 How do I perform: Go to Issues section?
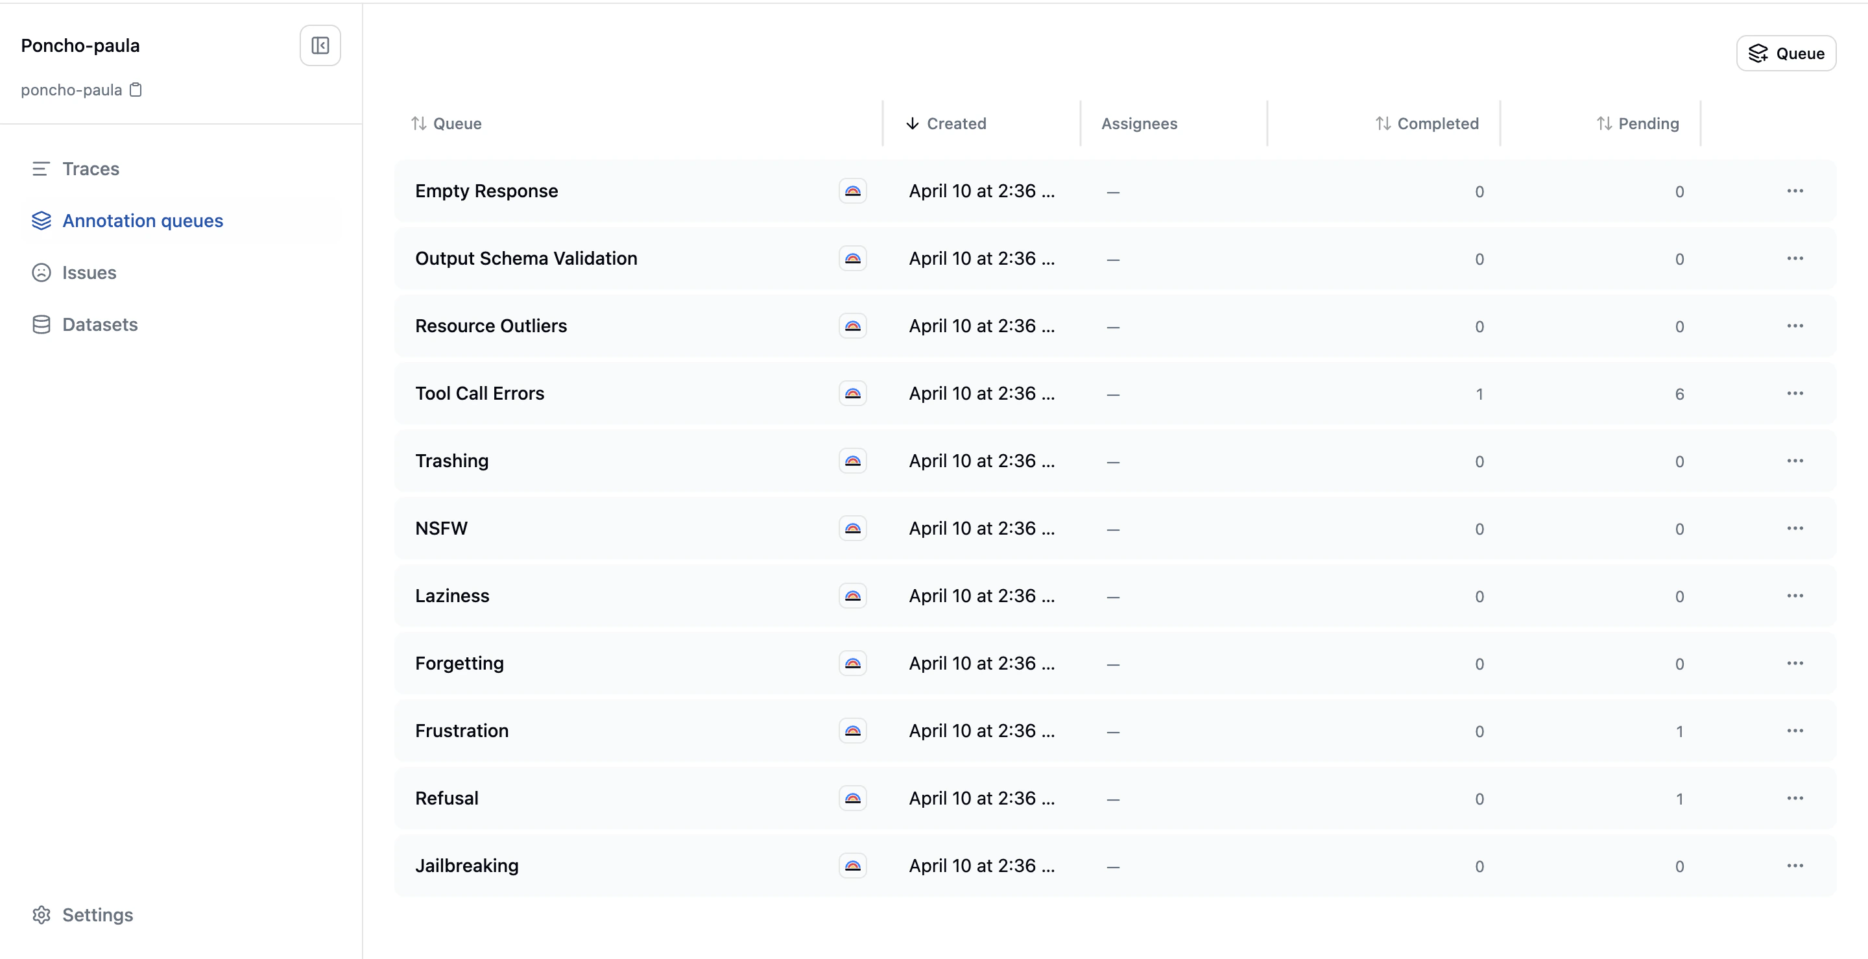click(x=88, y=273)
